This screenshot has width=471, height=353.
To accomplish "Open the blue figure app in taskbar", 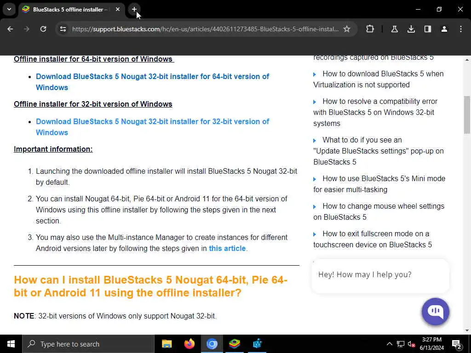I will 257,344.
